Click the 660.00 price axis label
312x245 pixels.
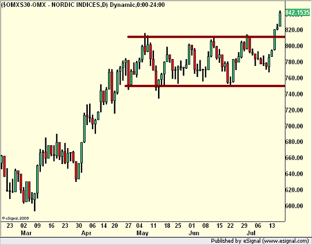[x=294, y=158]
